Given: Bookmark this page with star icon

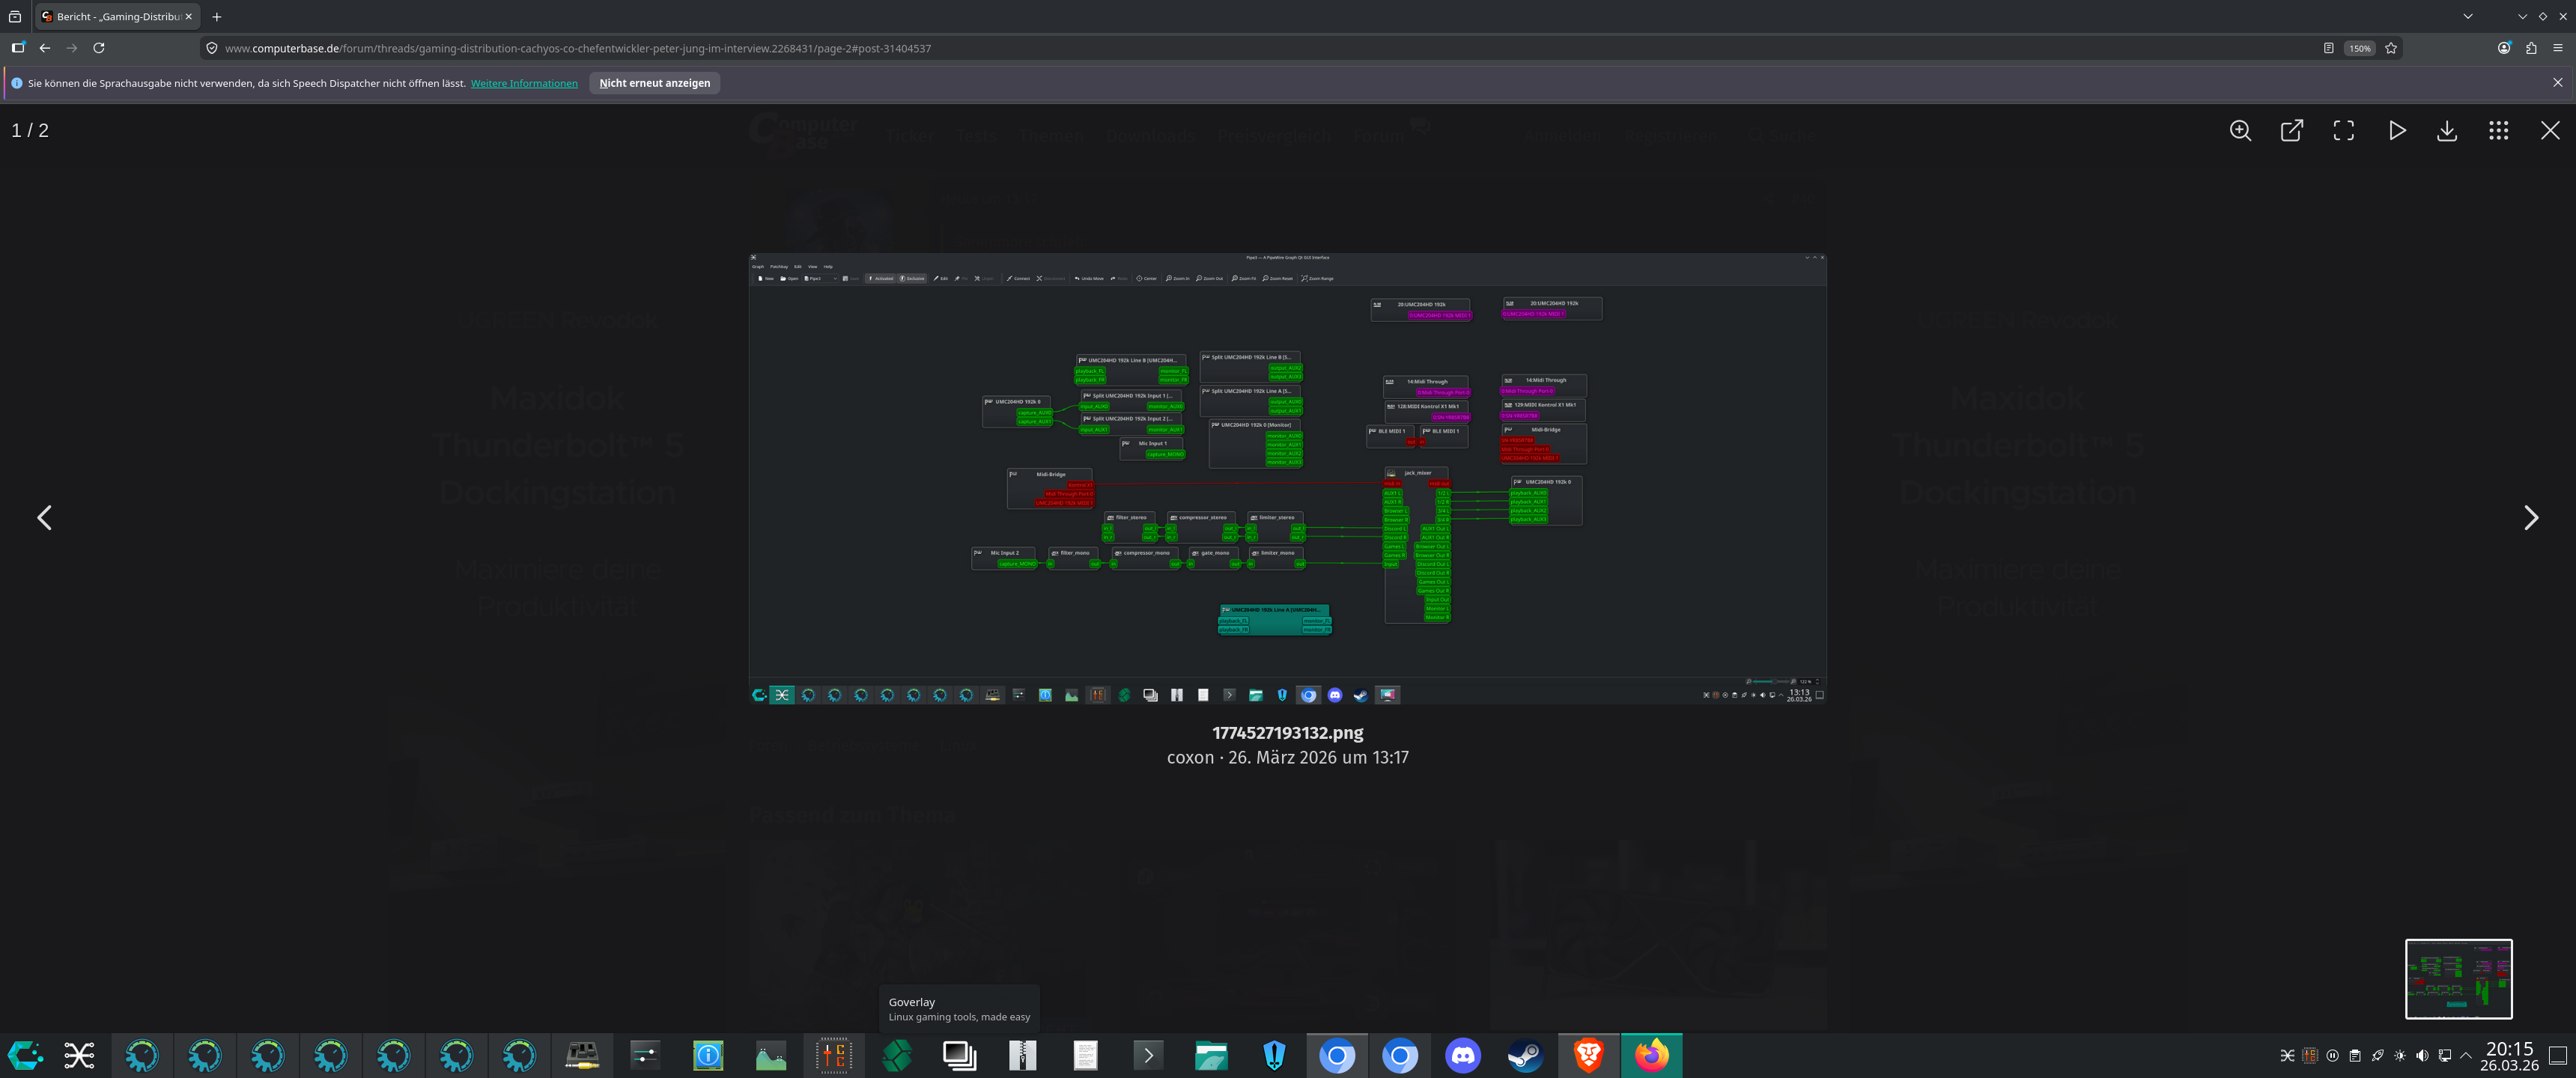Looking at the screenshot, I should [2391, 48].
